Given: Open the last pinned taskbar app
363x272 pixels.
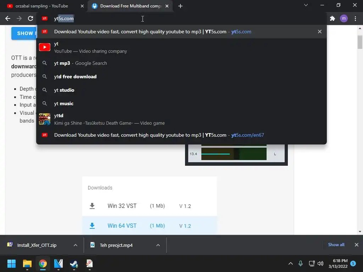Looking at the screenshot, I should [90, 263].
